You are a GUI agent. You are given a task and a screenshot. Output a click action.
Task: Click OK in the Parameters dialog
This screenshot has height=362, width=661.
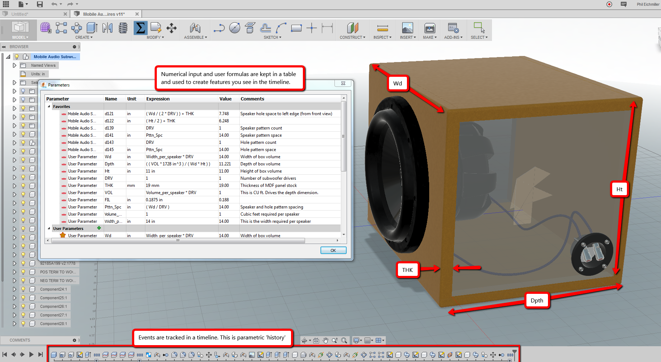tap(333, 250)
